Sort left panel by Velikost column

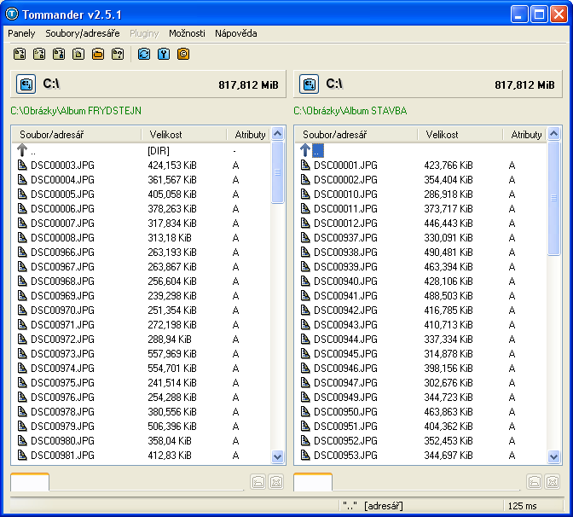165,134
